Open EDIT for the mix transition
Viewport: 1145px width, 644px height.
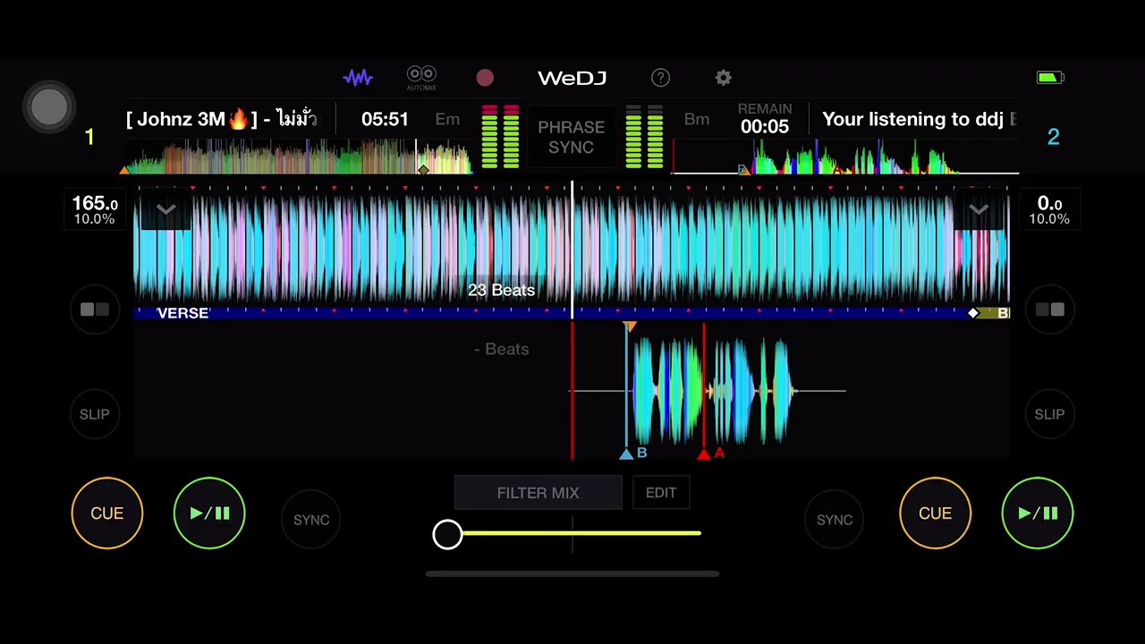point(661,493)
